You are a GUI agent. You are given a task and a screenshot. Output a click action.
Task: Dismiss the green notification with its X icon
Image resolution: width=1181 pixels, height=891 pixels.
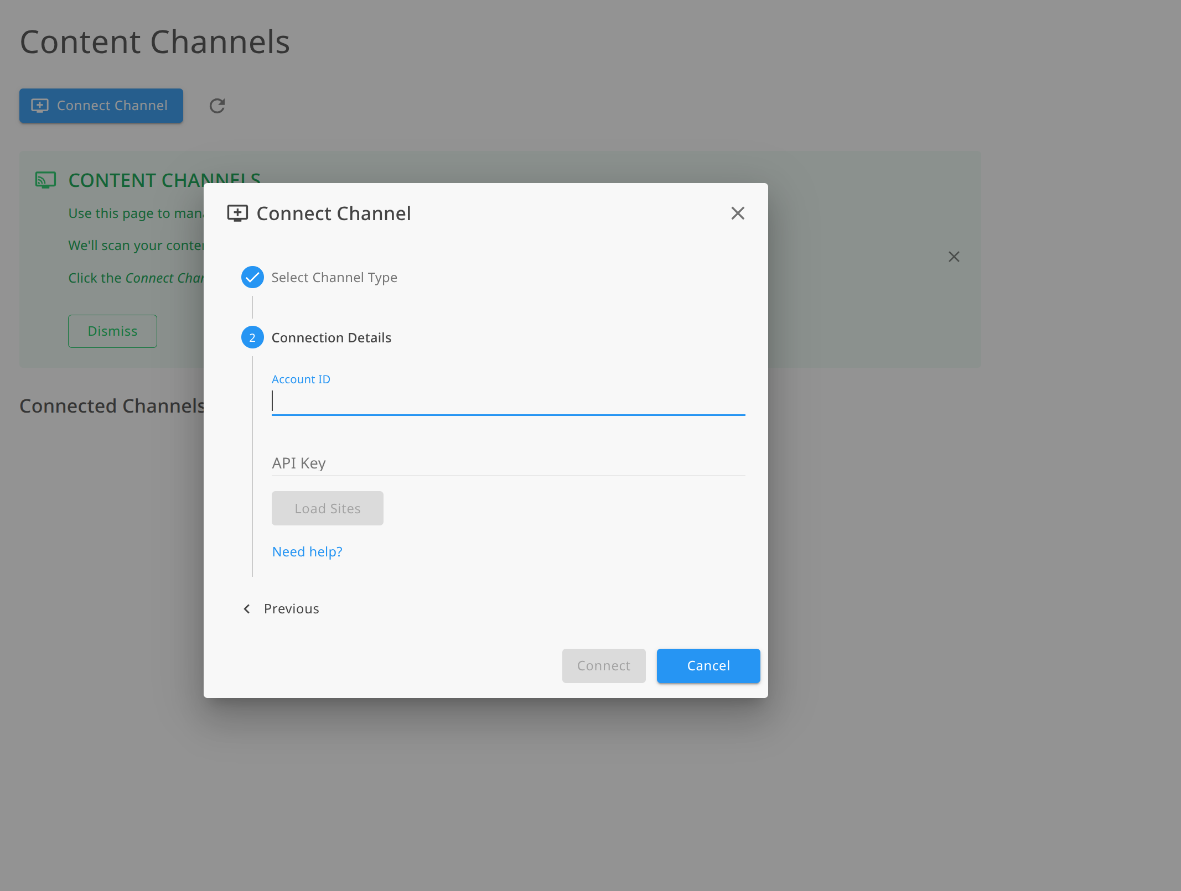pyautogui.click(x=954, y=257)
